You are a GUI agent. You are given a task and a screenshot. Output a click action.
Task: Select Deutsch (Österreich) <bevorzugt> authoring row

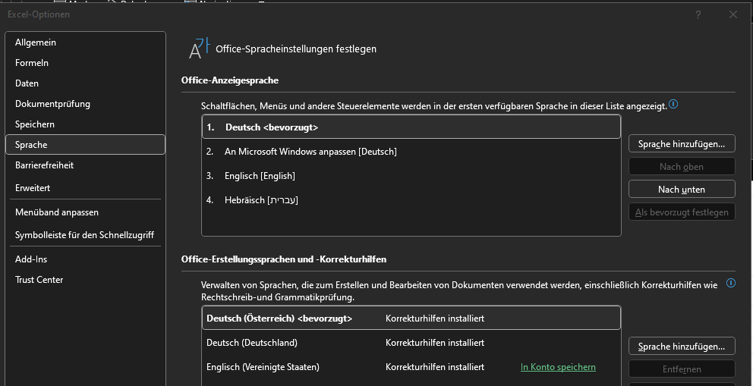411,319
